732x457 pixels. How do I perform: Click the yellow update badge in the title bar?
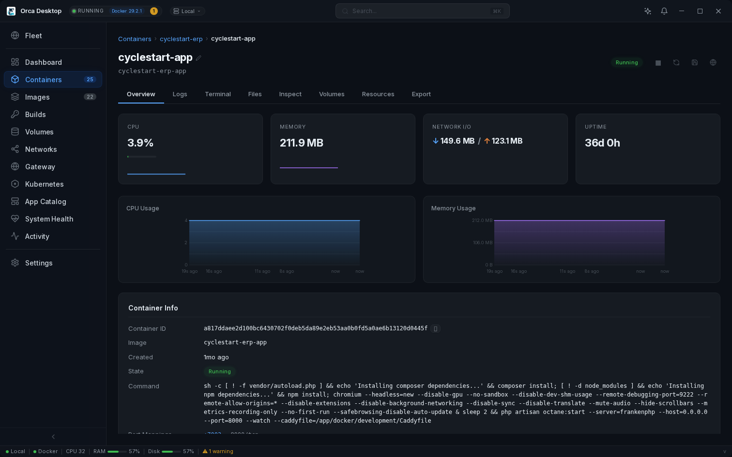click(154, 11)
